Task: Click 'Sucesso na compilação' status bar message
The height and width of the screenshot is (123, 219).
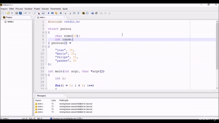Action: [66, 119]
